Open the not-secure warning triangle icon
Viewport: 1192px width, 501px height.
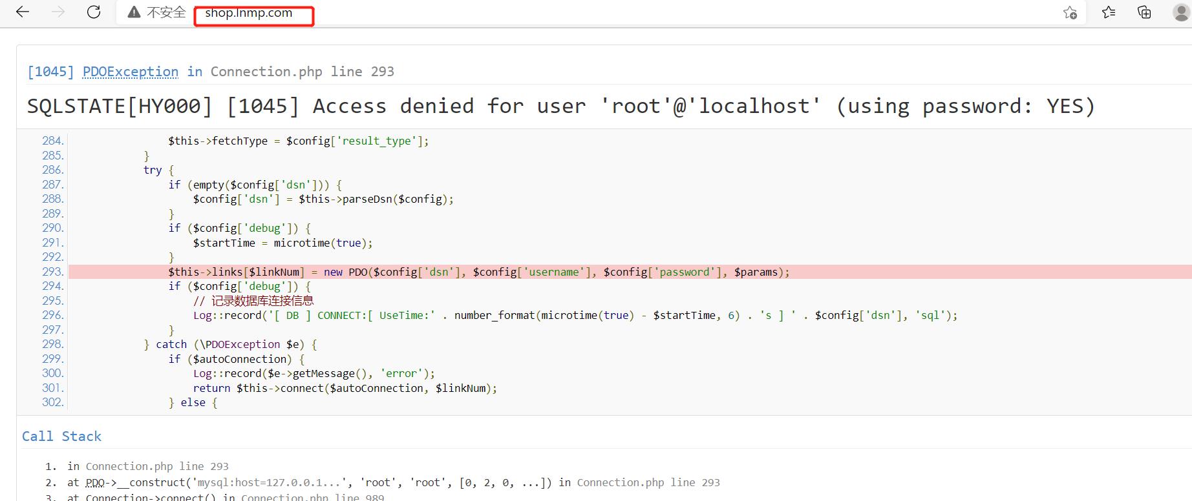coord(134,12)
